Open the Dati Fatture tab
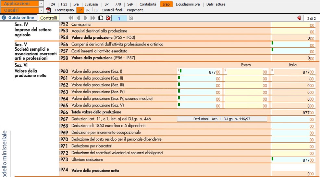This screenshot has width=320, height=177. pyautogui.click(x=216, y=4)
